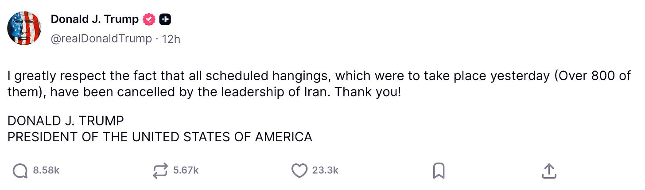The image size is (645, 190).
Task: Open the flag-painted profile avatar
Action: point(24,28)
